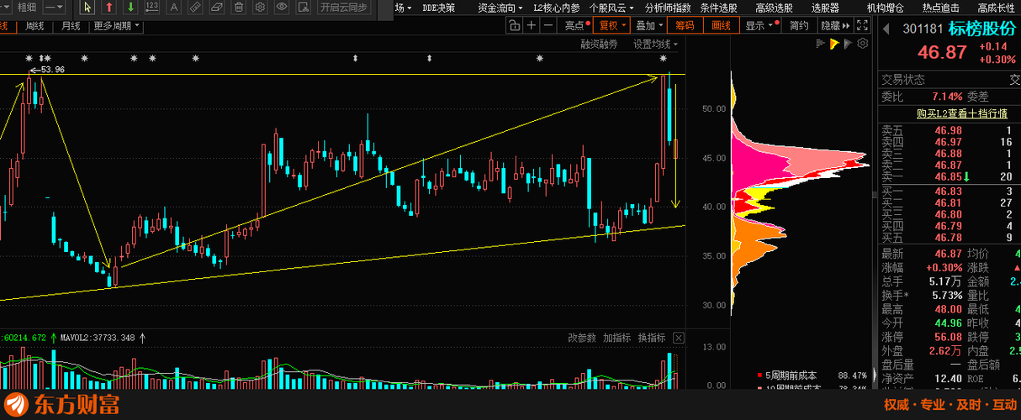Toggle the 筹码 chip distribution panel
The width and height of the screenshot is (1021, 420).
685,25
